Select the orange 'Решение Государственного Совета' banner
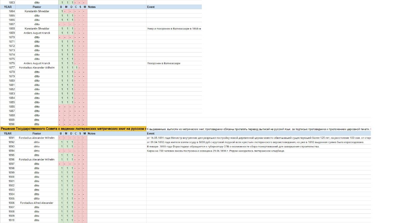Screen dimensions: 397x223 click(73, 128)
